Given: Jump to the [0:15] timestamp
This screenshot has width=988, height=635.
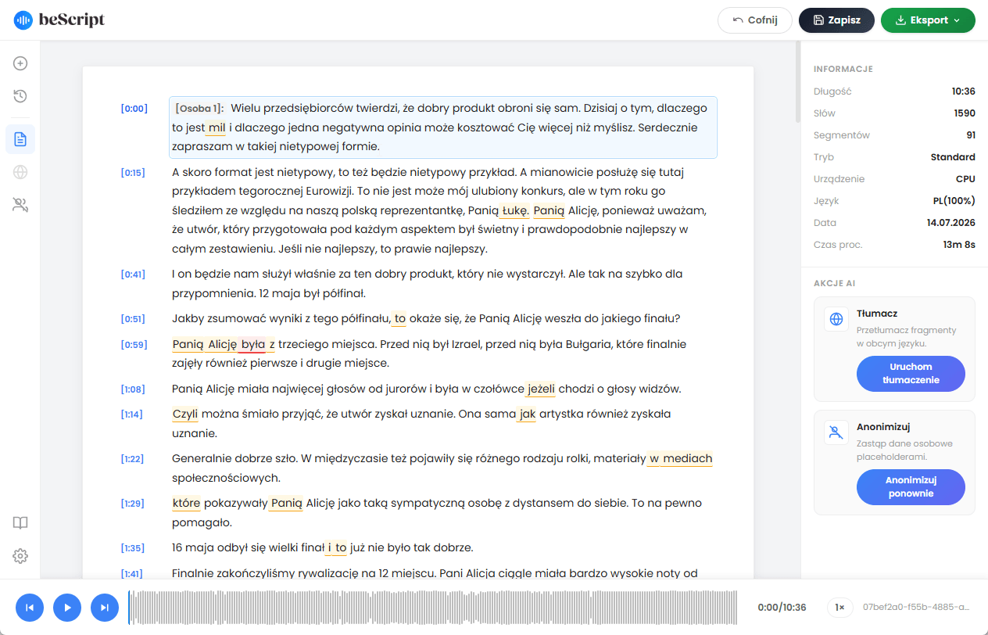Looking at the screenshot, I should [x=133, y=173].
